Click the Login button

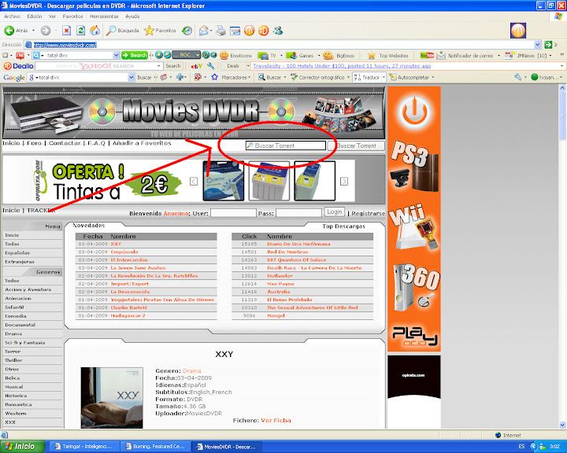(334, 212)
